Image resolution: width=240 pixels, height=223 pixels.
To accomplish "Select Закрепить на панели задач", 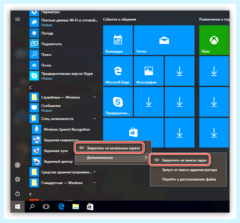I will [180, 160].
